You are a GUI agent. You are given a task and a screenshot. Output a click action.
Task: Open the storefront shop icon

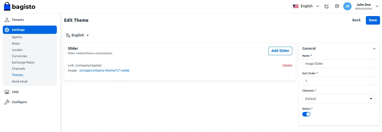(337, 6)
